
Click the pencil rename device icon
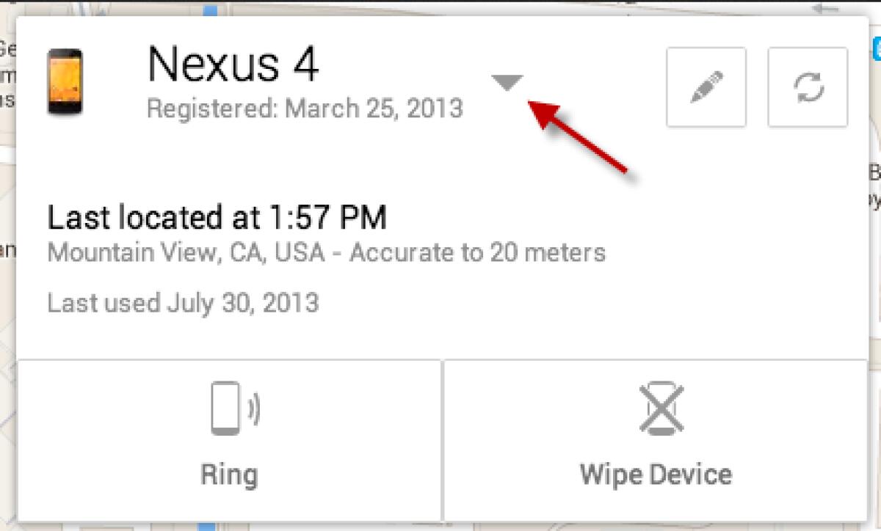point(706,87)
